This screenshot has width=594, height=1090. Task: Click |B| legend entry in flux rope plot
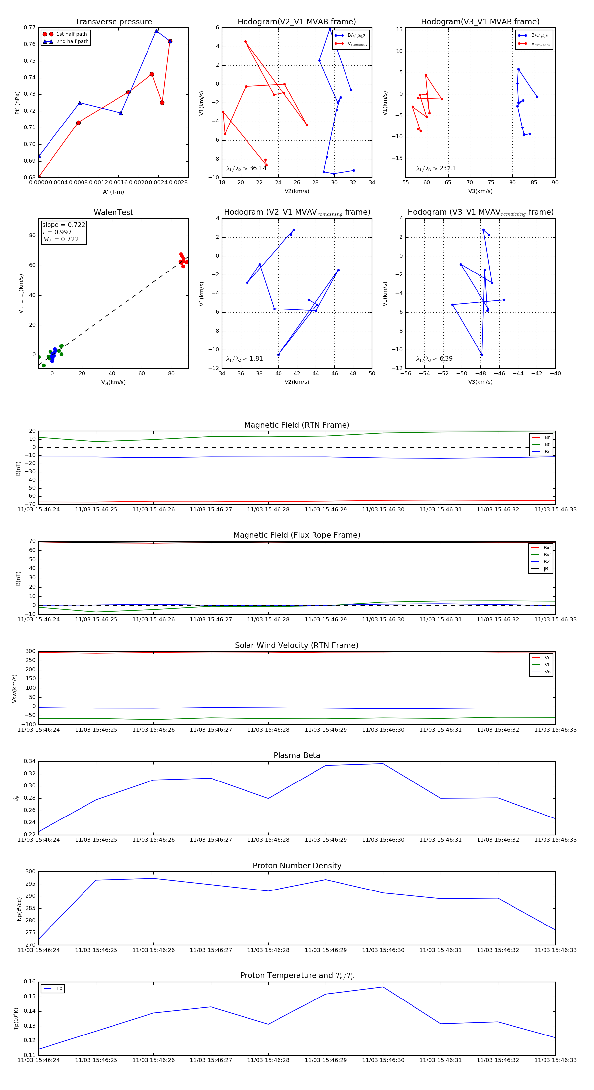[541, 569]
